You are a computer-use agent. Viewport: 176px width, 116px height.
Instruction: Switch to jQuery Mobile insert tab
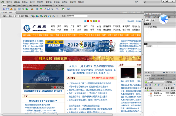[33, 6]
